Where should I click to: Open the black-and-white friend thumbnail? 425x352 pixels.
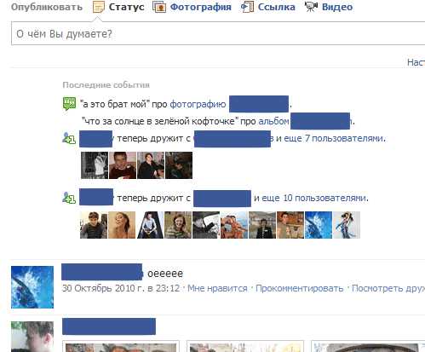95,165
